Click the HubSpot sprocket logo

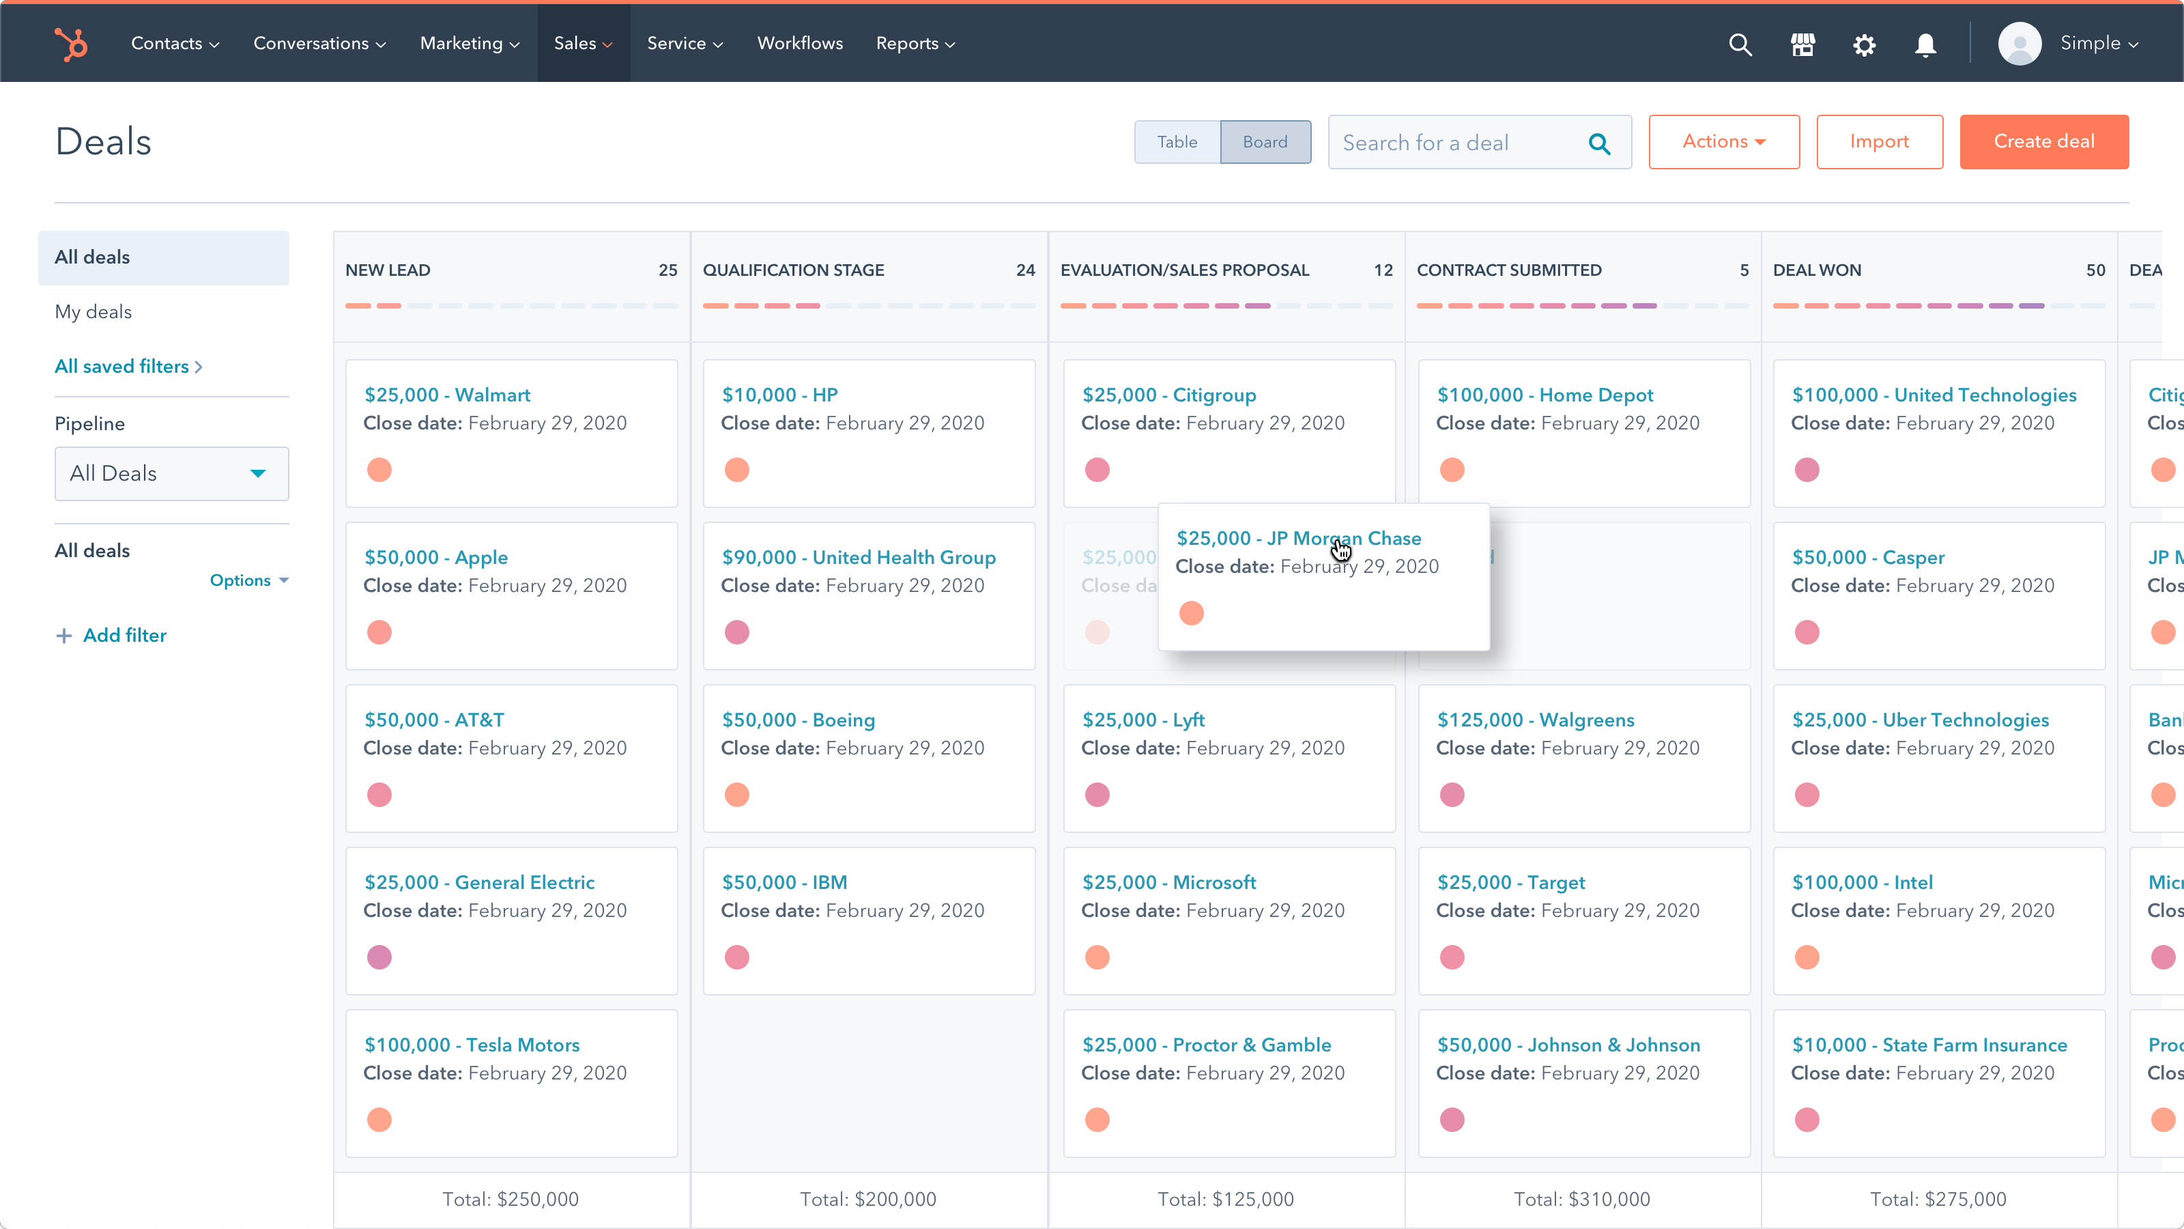71,44
